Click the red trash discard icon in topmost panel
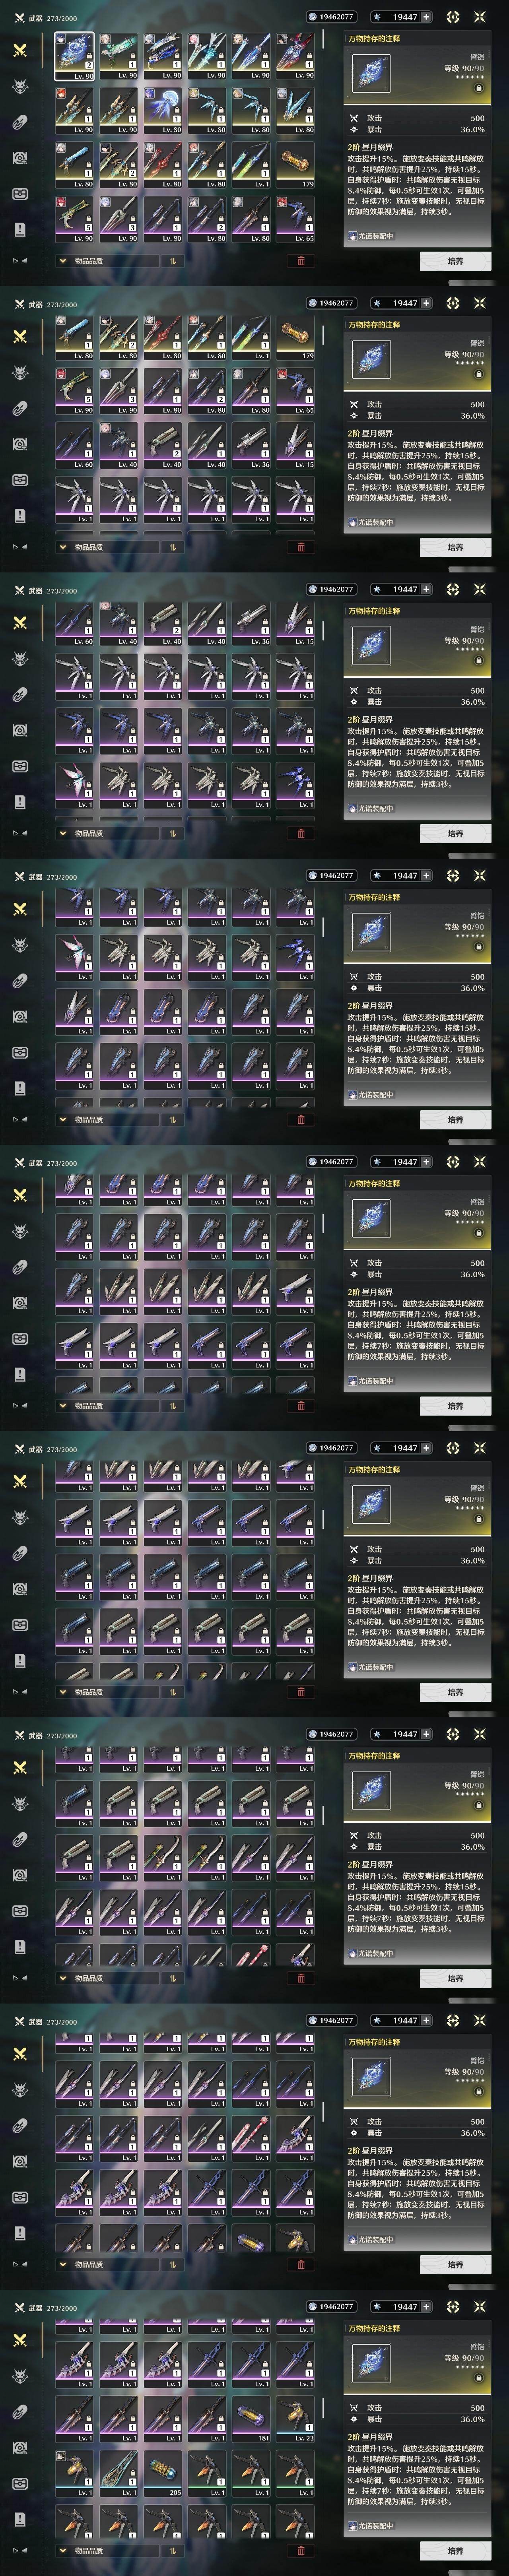This screenshot has width=509, height=2576. coord(301,261)
